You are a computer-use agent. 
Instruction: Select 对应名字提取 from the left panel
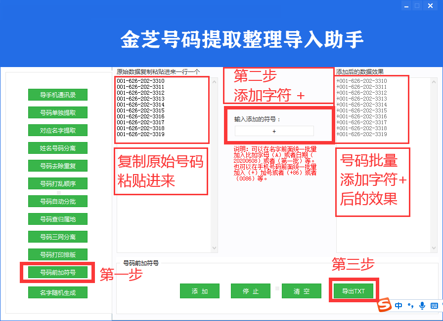(57, 130)
